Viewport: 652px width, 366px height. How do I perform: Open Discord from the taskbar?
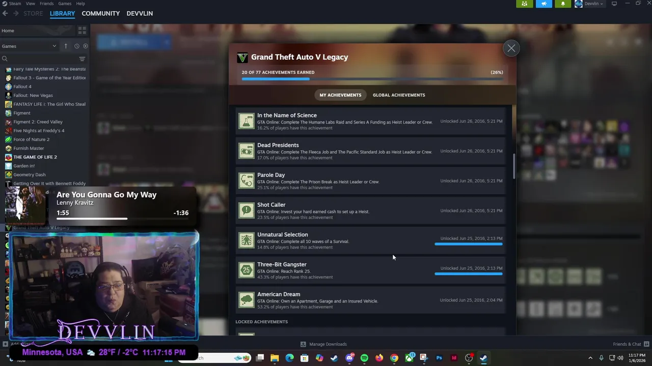[349, 358]
